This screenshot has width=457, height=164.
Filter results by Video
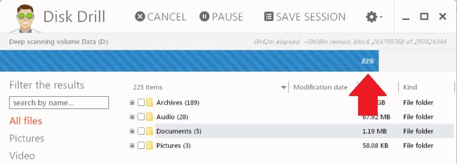[22, 155]
